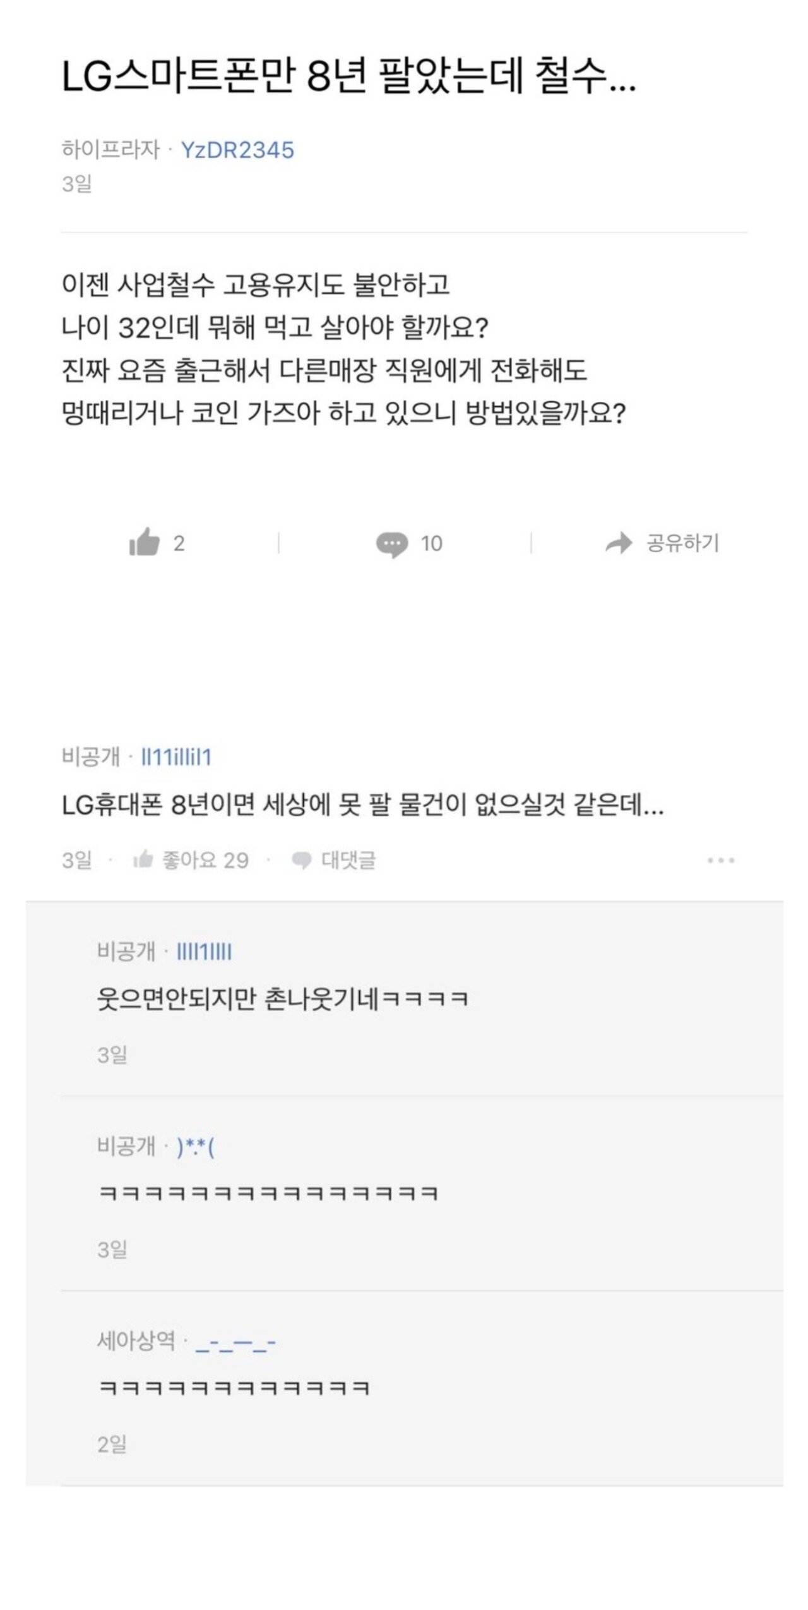
Task: Open three-dot menu on first comment
Action: [721, 861]
